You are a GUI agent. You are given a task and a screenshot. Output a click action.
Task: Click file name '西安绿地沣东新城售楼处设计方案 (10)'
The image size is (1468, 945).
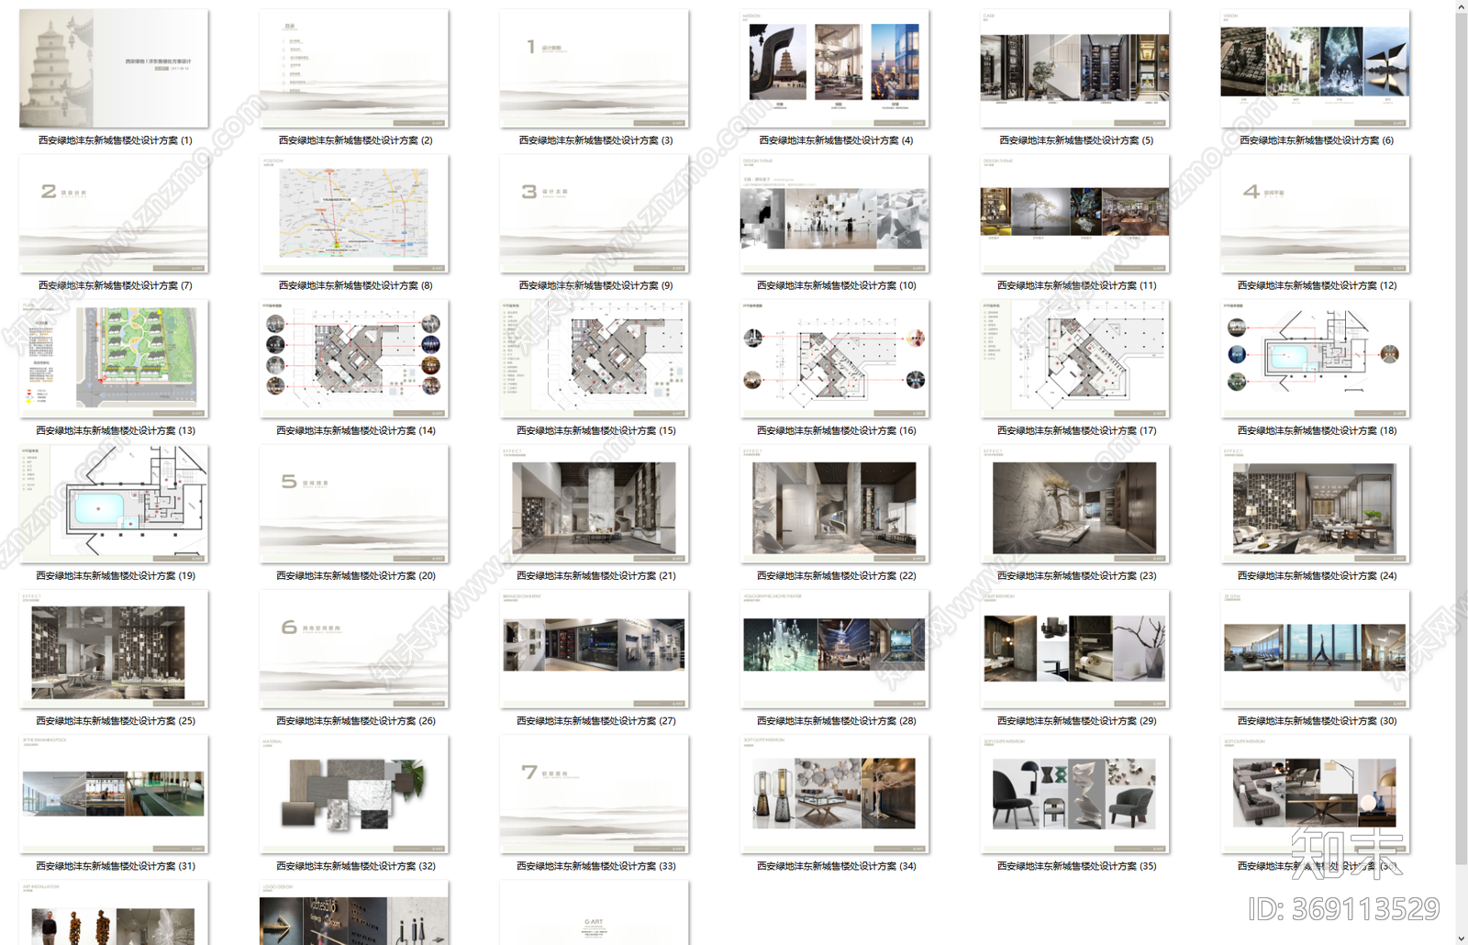[837, 285]
